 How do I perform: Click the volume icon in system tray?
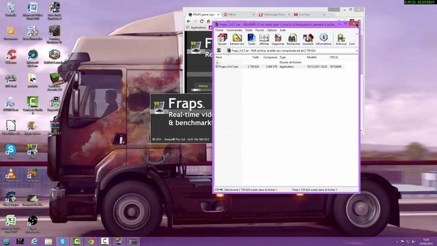click(413, 241)
